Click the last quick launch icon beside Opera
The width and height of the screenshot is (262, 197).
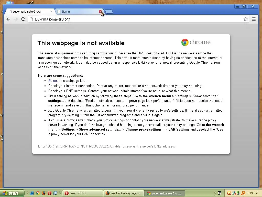(55, 193)
